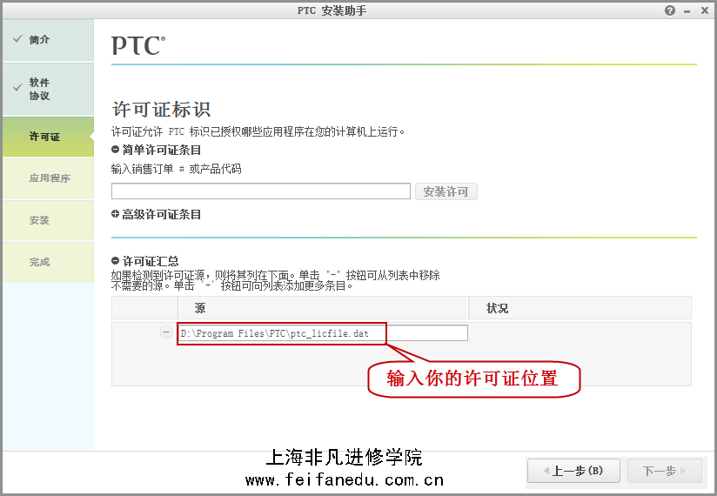This screenshot has height=496, width=717.
Task: Select 完成 step in sidebar
Action: point(48,262)
